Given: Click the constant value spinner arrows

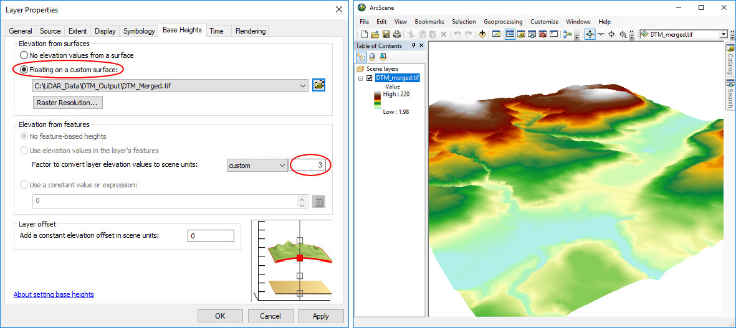Looking at the screenshot, I should (303, 202).
